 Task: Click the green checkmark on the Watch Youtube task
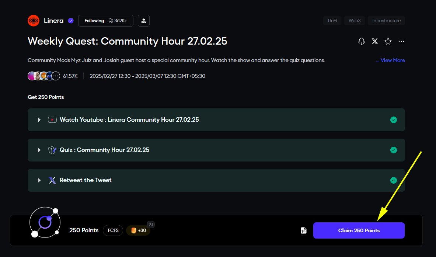tap(394, 120)
